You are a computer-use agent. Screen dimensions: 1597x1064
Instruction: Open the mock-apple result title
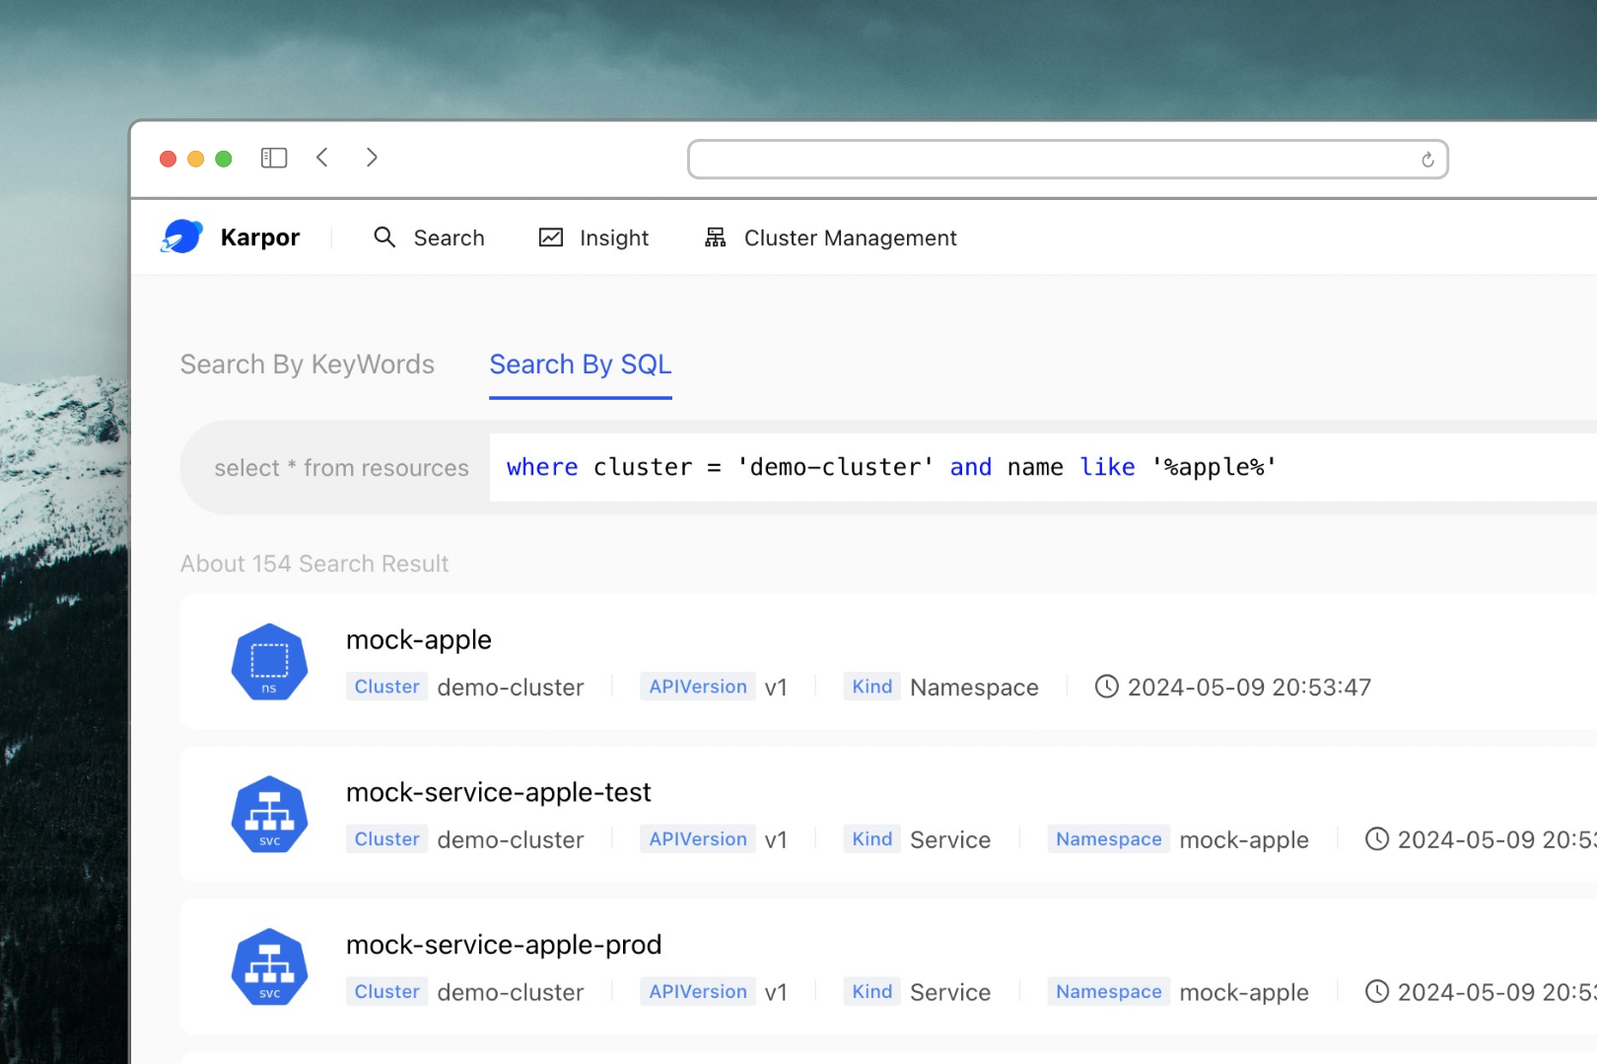point(419,640)
